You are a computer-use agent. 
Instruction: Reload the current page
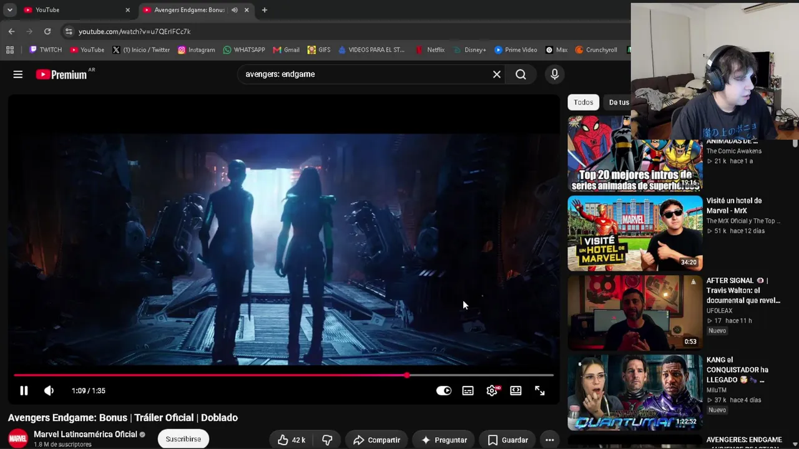click(47, 31)
